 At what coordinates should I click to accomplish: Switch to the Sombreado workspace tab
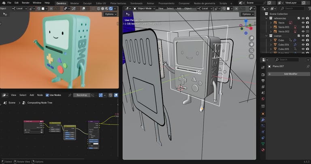136,3
